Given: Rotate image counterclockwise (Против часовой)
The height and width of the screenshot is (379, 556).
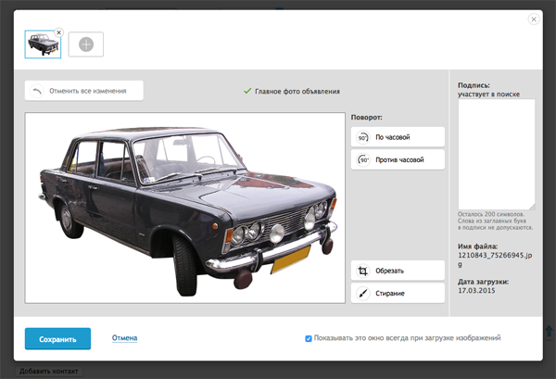Looking at the screenshot, I should point(398,159).
